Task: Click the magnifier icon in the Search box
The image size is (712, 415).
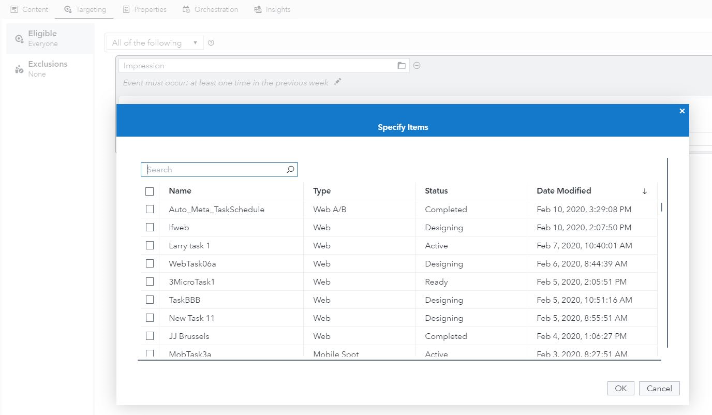Action: pos(290,169)
